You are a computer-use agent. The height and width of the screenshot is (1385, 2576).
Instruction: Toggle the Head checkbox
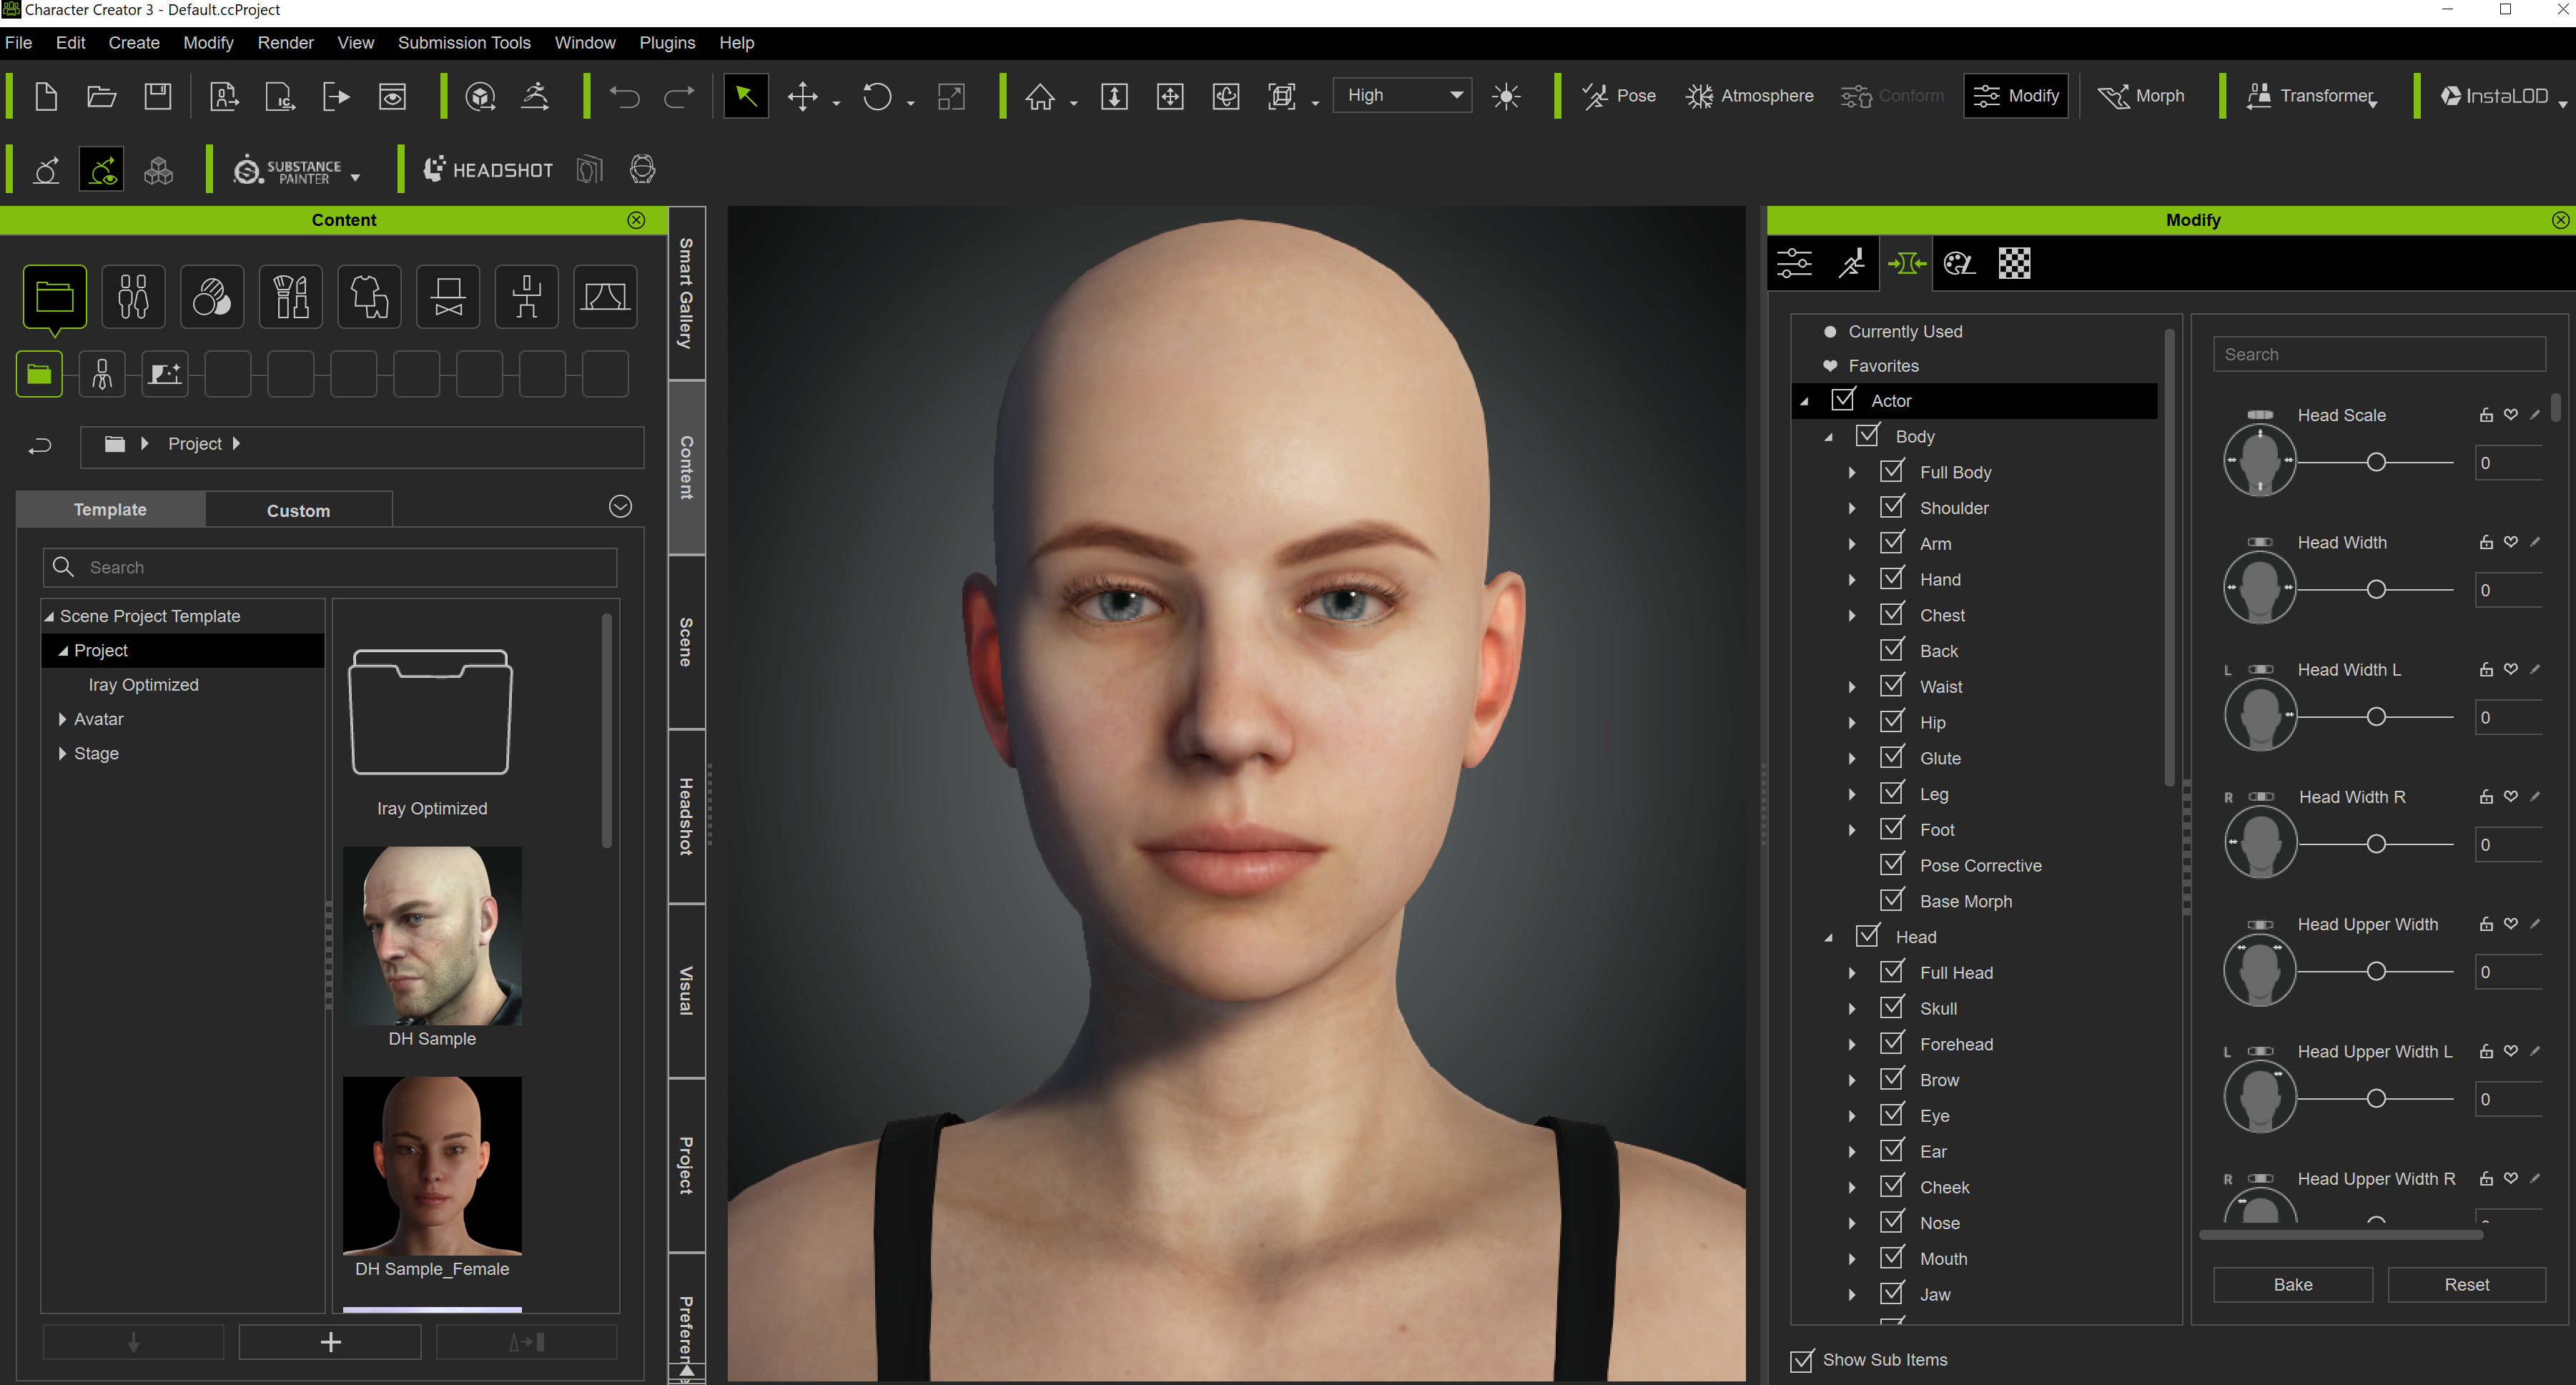(1867, 936)
